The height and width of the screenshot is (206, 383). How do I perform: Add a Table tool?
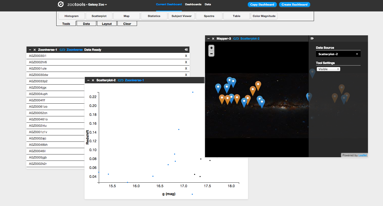coord(237,16)
